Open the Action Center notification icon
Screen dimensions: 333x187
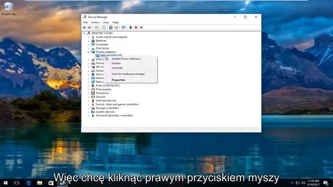pyautogui.click(x=326, y=183)
